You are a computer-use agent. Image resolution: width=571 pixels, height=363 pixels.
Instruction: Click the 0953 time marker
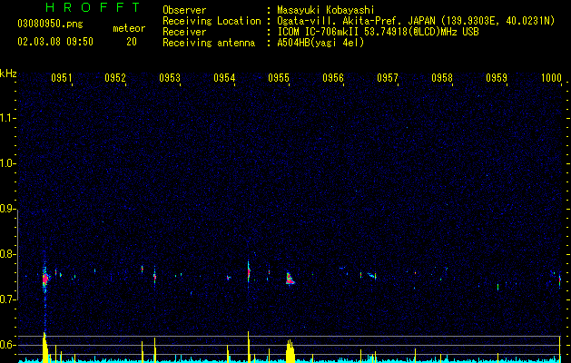point(170,77)
